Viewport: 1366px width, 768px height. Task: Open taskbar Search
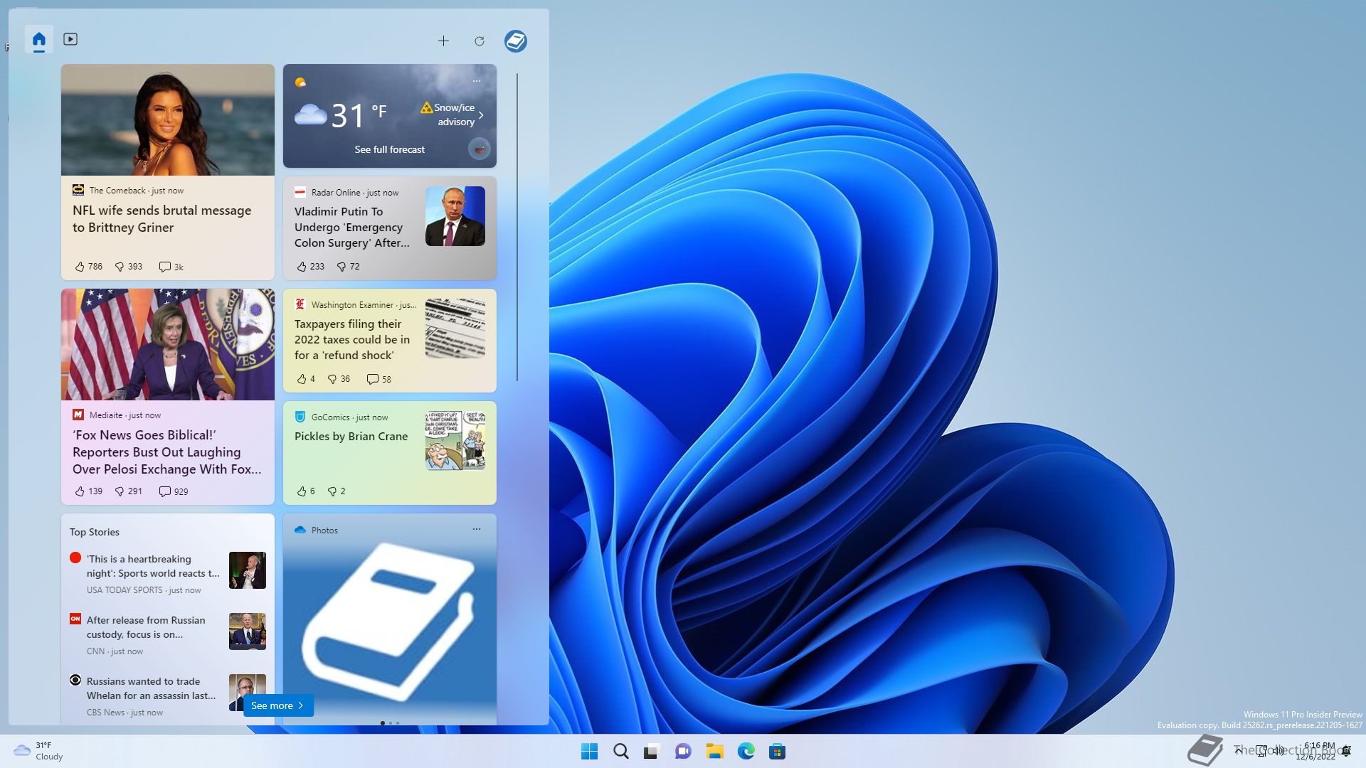621,751
